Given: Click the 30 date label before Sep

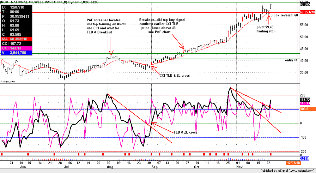Looking at the screenshot, I should tap(149, 163).
